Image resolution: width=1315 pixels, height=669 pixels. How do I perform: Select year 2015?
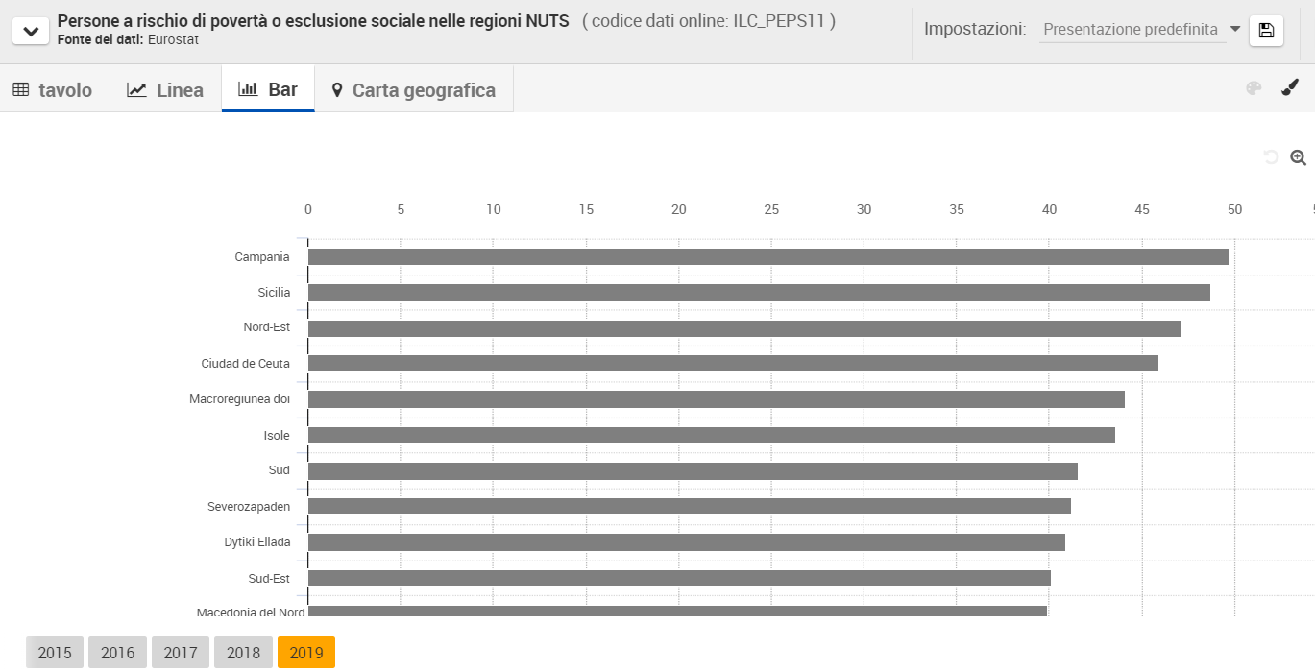pyautogui.click(x=55, y=653)
